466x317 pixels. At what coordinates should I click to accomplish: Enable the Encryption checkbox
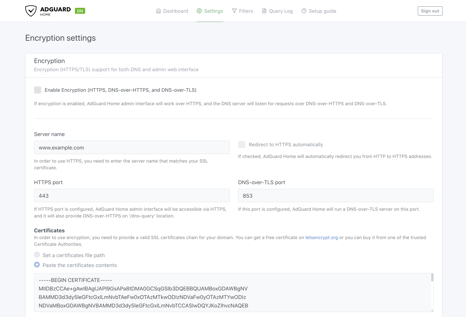(38, 90)
